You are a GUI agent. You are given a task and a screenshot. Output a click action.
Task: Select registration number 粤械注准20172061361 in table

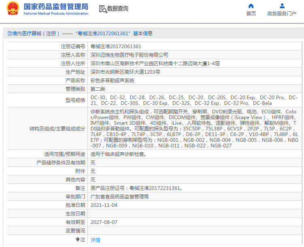(x=115, y=47)
